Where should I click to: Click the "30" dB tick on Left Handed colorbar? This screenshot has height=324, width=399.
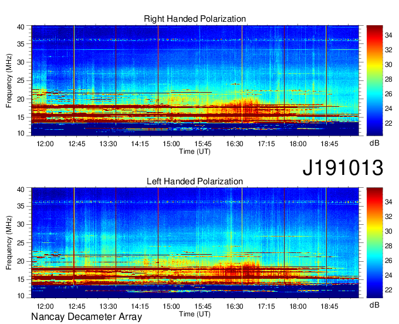(x=388, y=231)
